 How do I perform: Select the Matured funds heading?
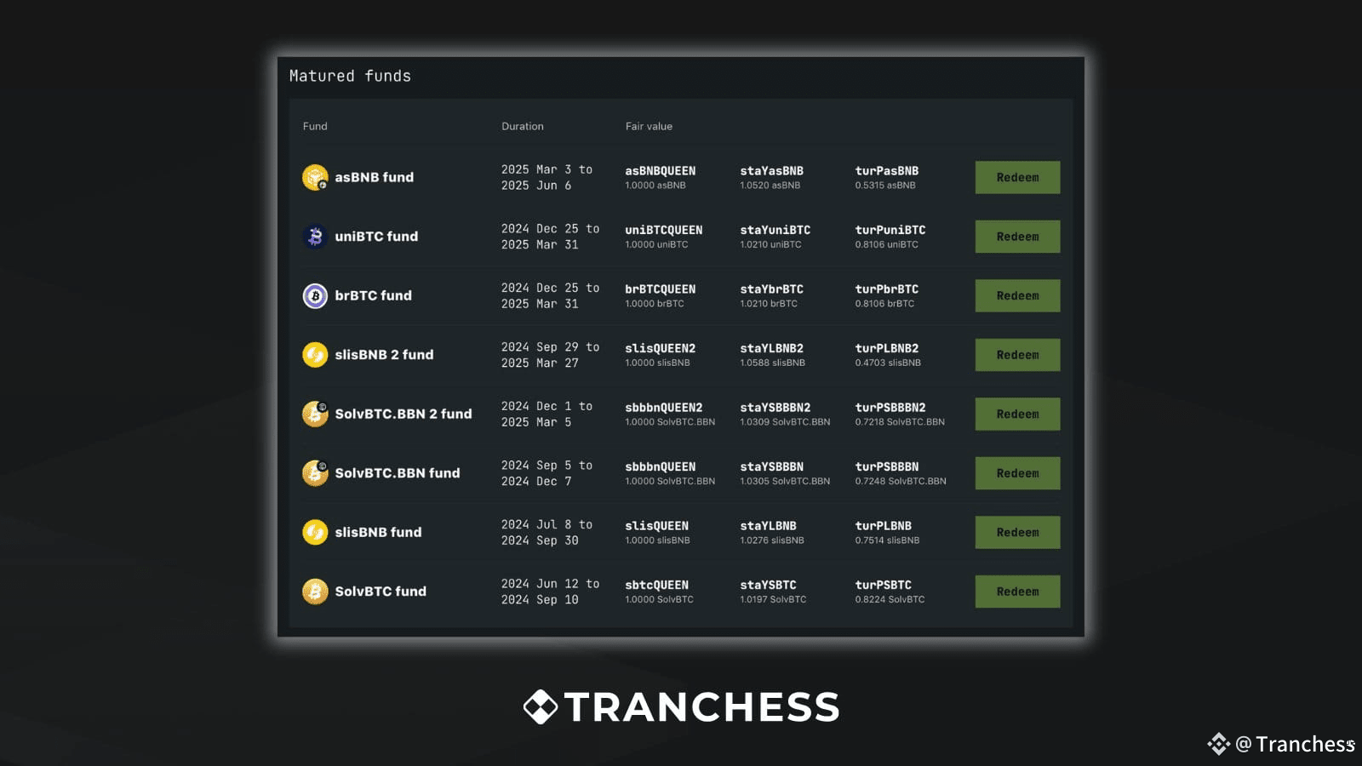tap(350, 76)
